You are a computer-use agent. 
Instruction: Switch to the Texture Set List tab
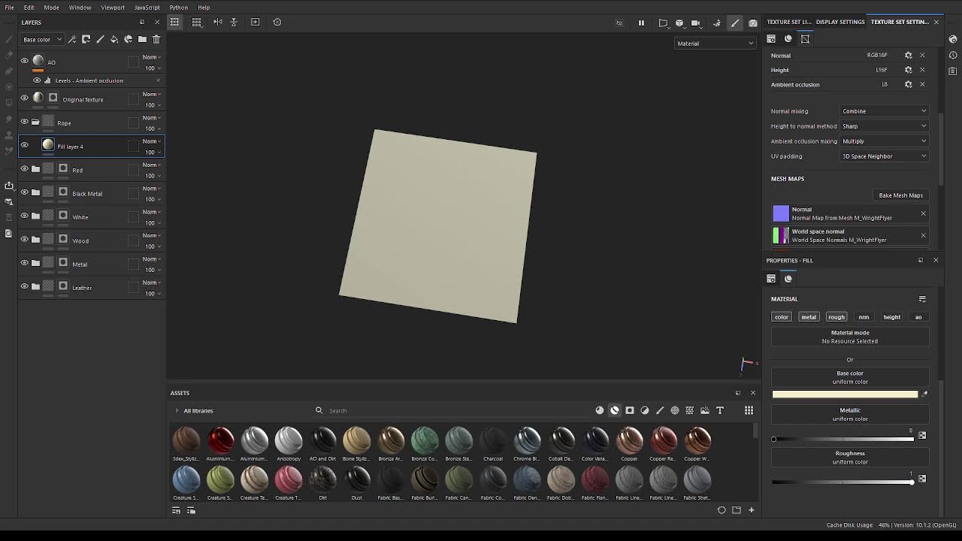[x=789, y=22]
